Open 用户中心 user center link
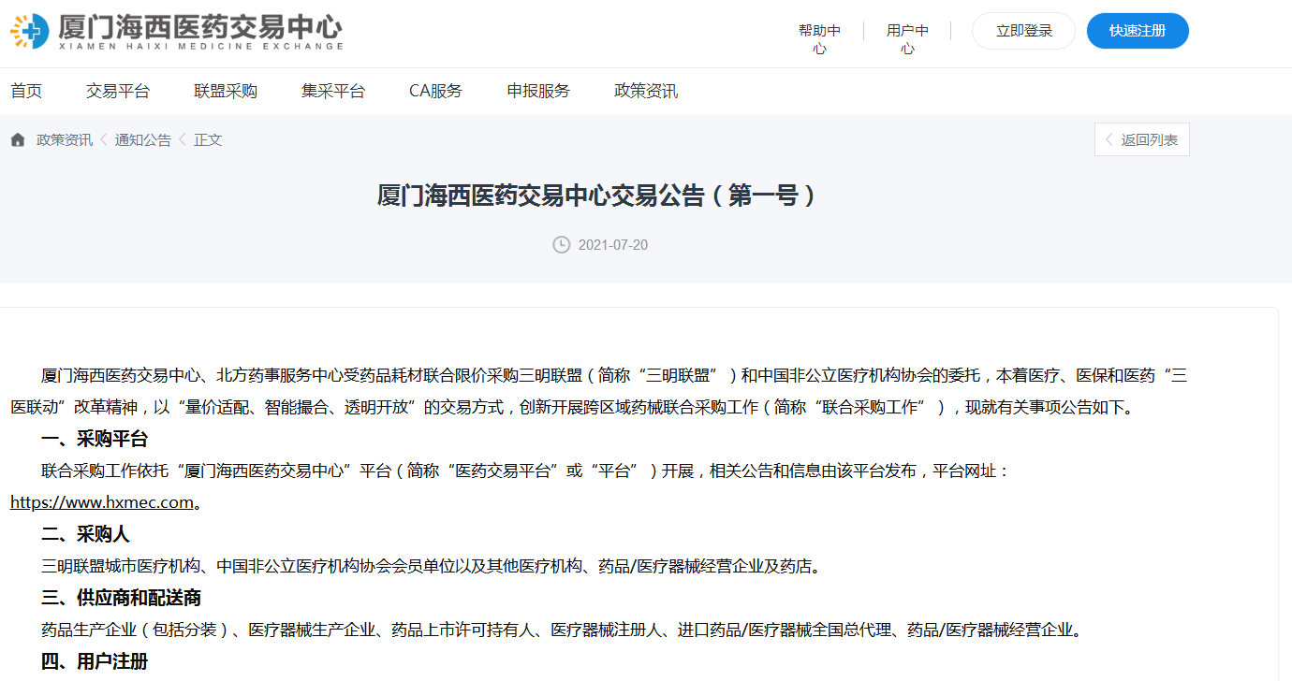The image size is (1292, 681). [907, 39]
